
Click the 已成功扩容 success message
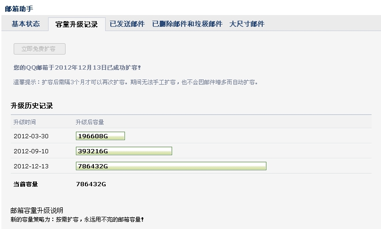point(77,68)
